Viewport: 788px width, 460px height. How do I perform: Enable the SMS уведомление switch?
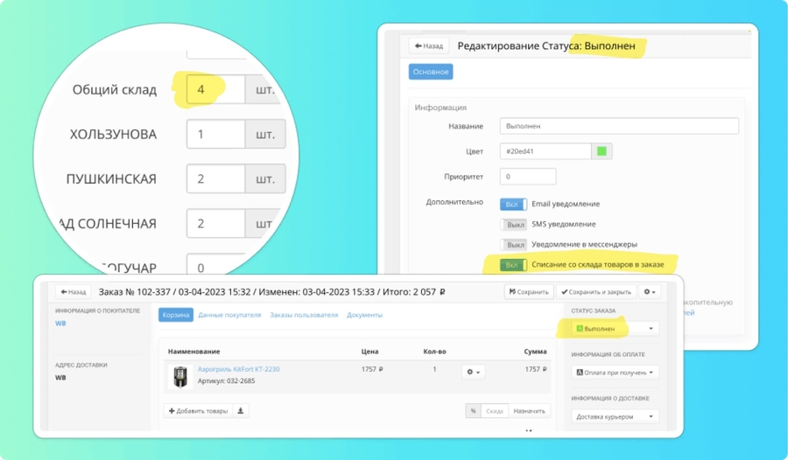[513, 224]
